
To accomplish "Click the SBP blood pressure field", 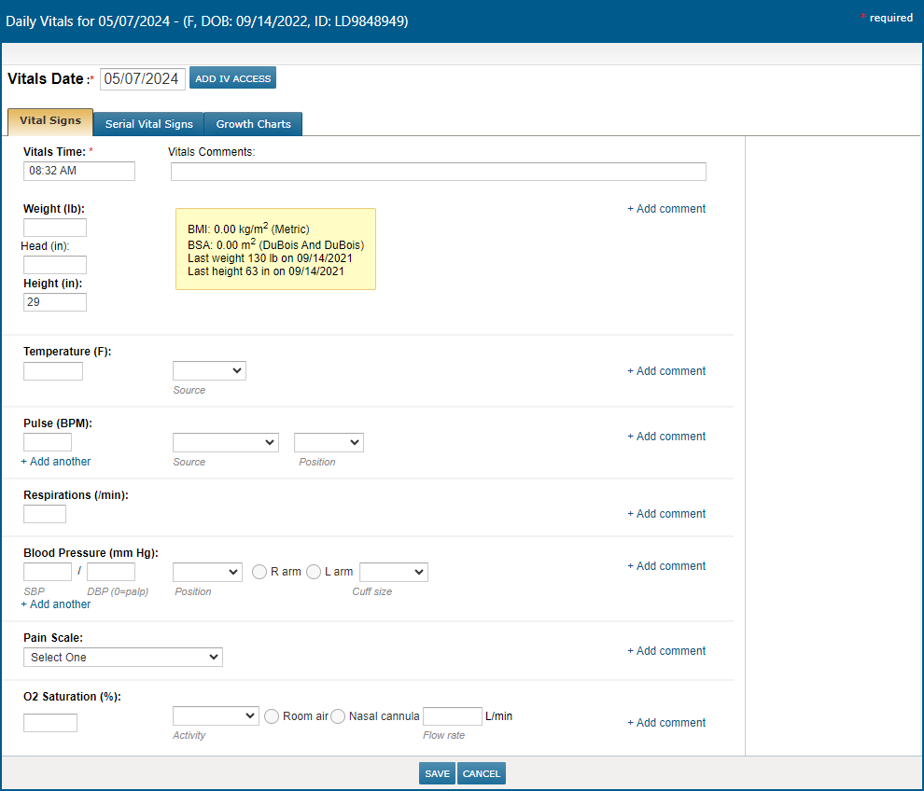I will [48, 572].
